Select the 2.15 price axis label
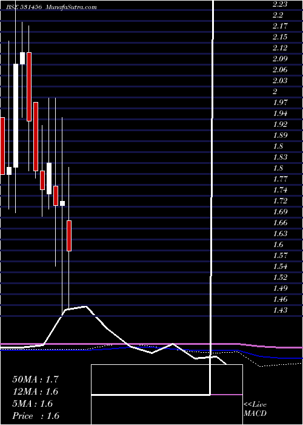This screenshot has width=303, height=425. coord(280,37)
